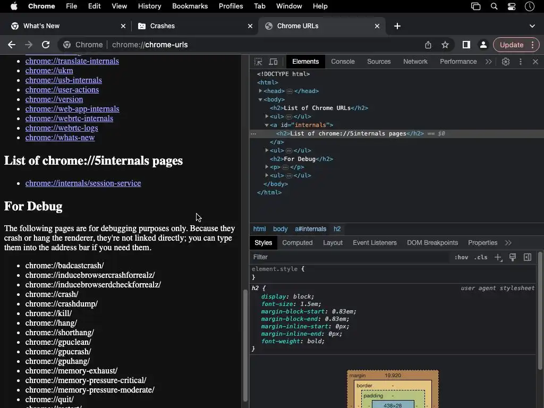Toggle computed styles sidebar icon
This screenshot has width=544, height=408.
pyautogui.click(x=528, y=257)
